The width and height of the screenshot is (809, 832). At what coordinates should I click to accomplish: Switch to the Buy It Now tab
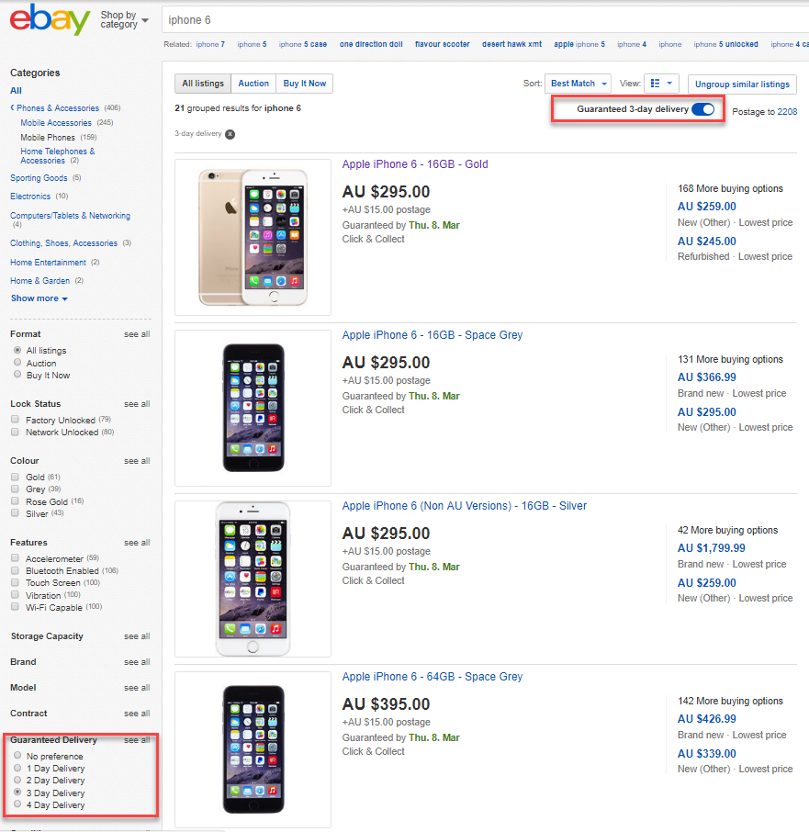point(304,83)
